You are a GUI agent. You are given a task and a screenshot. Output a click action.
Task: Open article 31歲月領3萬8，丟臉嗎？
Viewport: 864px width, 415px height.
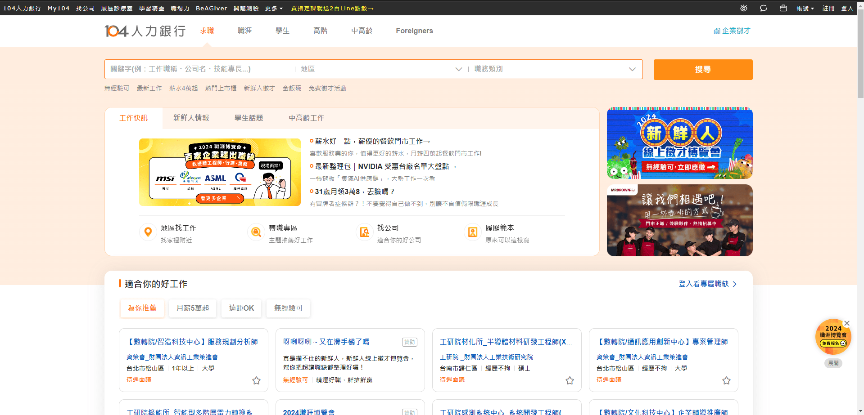pyautogui.click(x=355, y=192)
